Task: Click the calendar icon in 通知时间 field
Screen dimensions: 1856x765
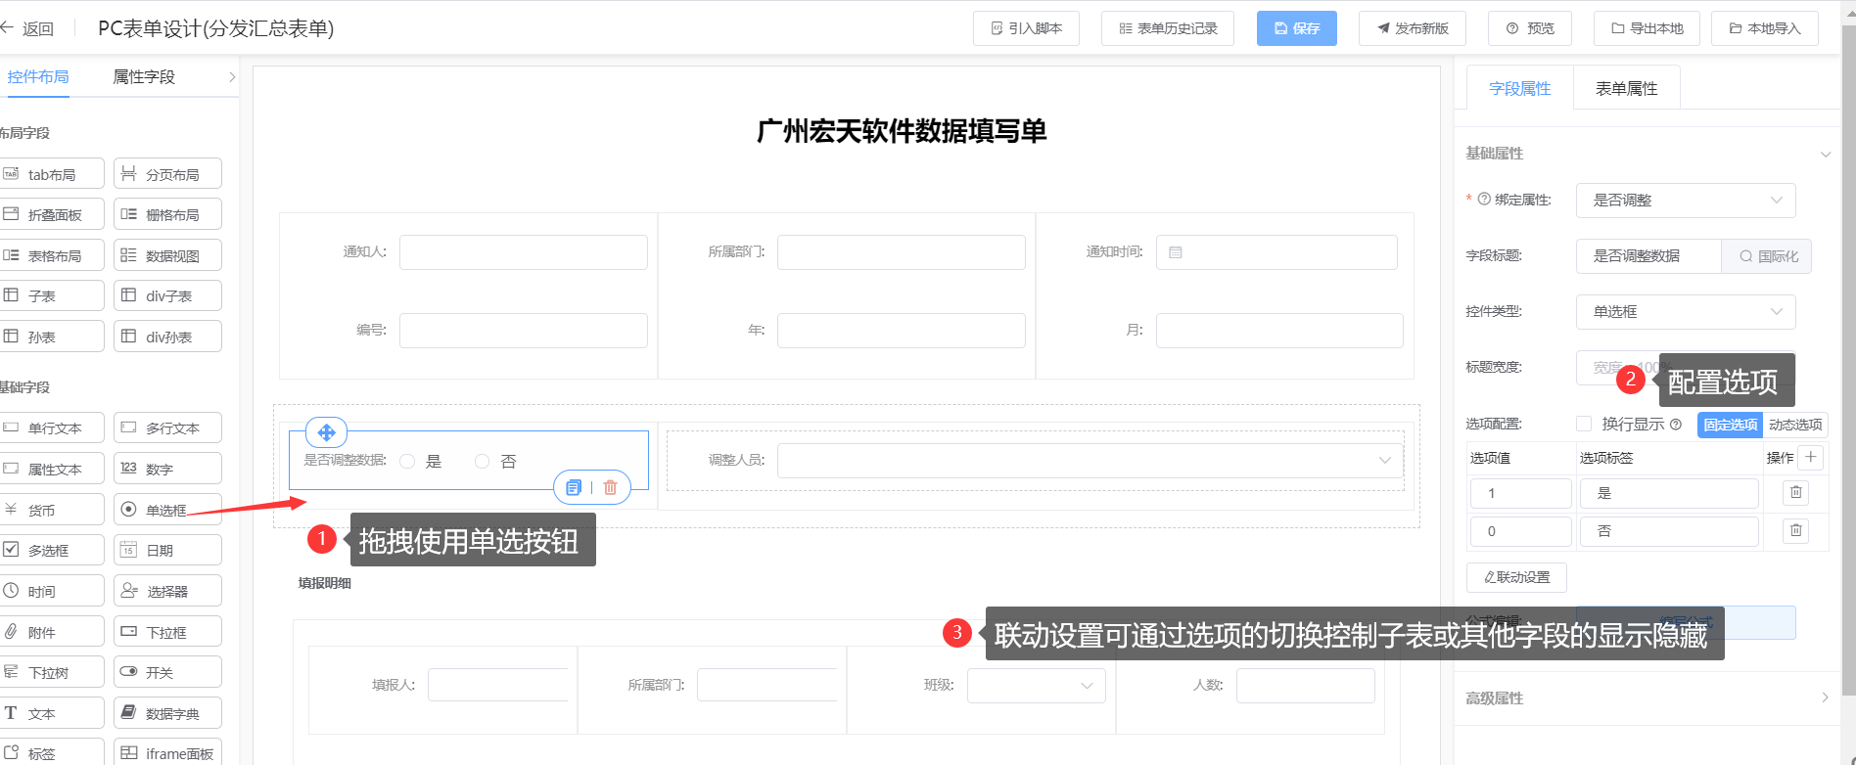Action: (1176, 252)
